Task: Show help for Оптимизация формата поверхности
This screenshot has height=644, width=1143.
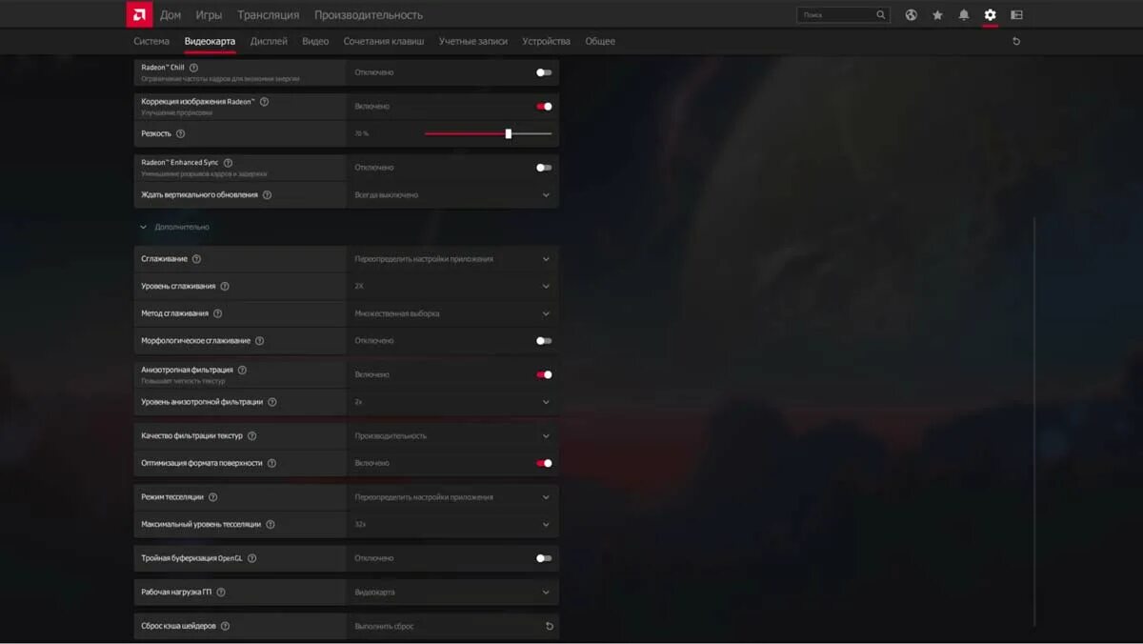Action: pos(271,463)
